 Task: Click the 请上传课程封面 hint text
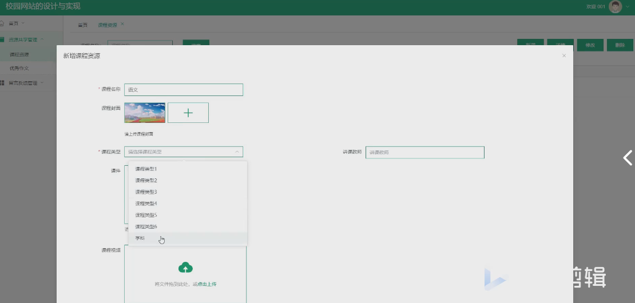click(139, 134)
